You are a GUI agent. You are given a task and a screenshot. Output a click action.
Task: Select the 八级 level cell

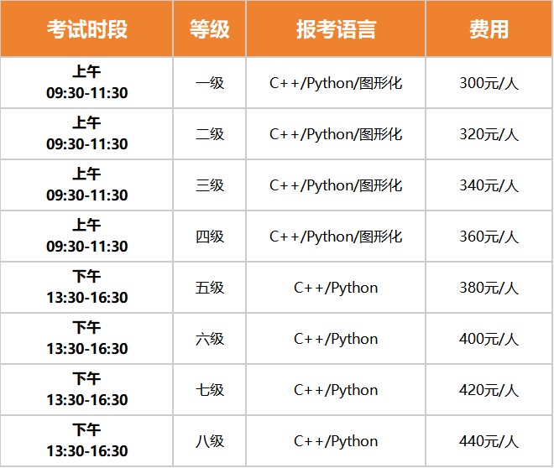(210, 441)
